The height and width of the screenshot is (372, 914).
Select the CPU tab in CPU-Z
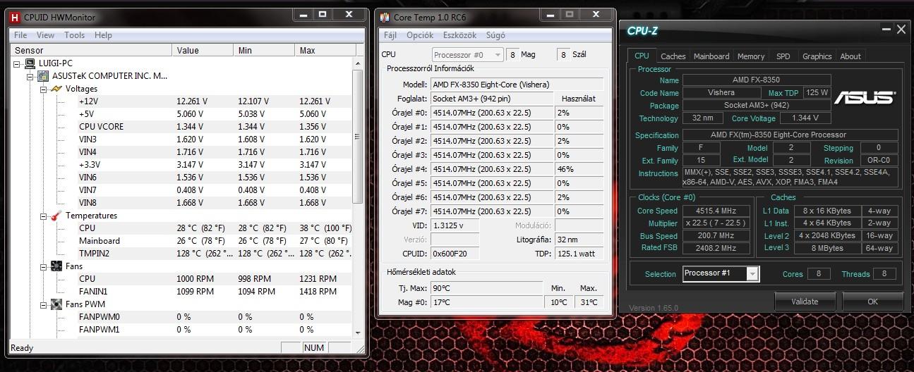point(642,56)
